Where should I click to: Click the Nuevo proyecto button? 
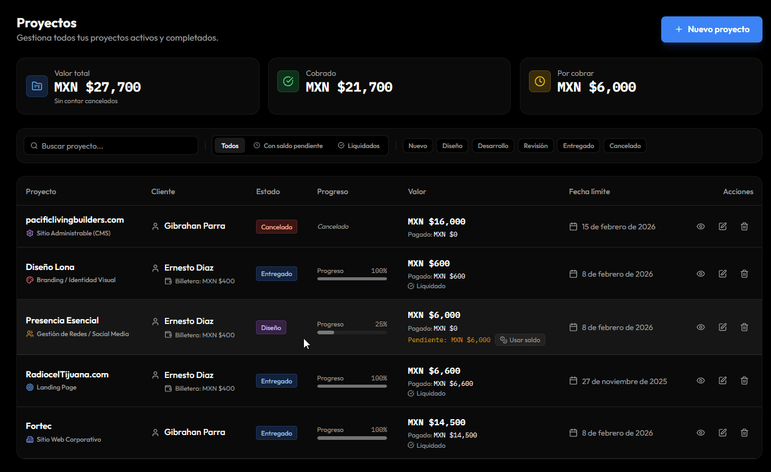712,29
